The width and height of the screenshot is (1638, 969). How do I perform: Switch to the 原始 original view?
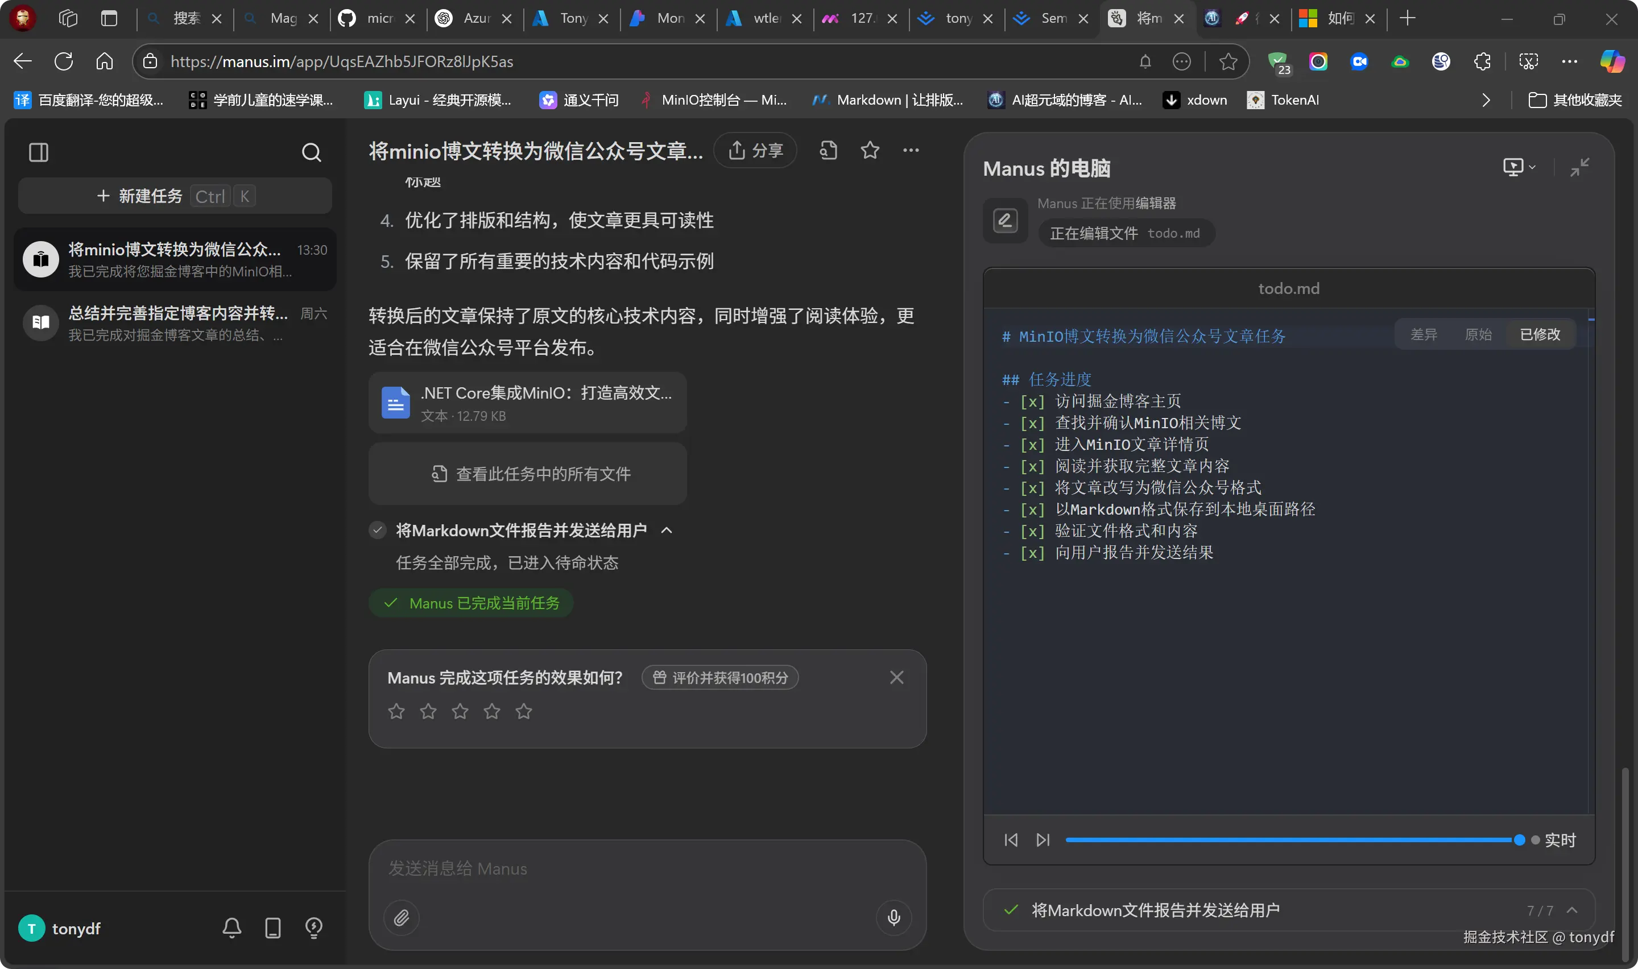(x=1478, y=334)
